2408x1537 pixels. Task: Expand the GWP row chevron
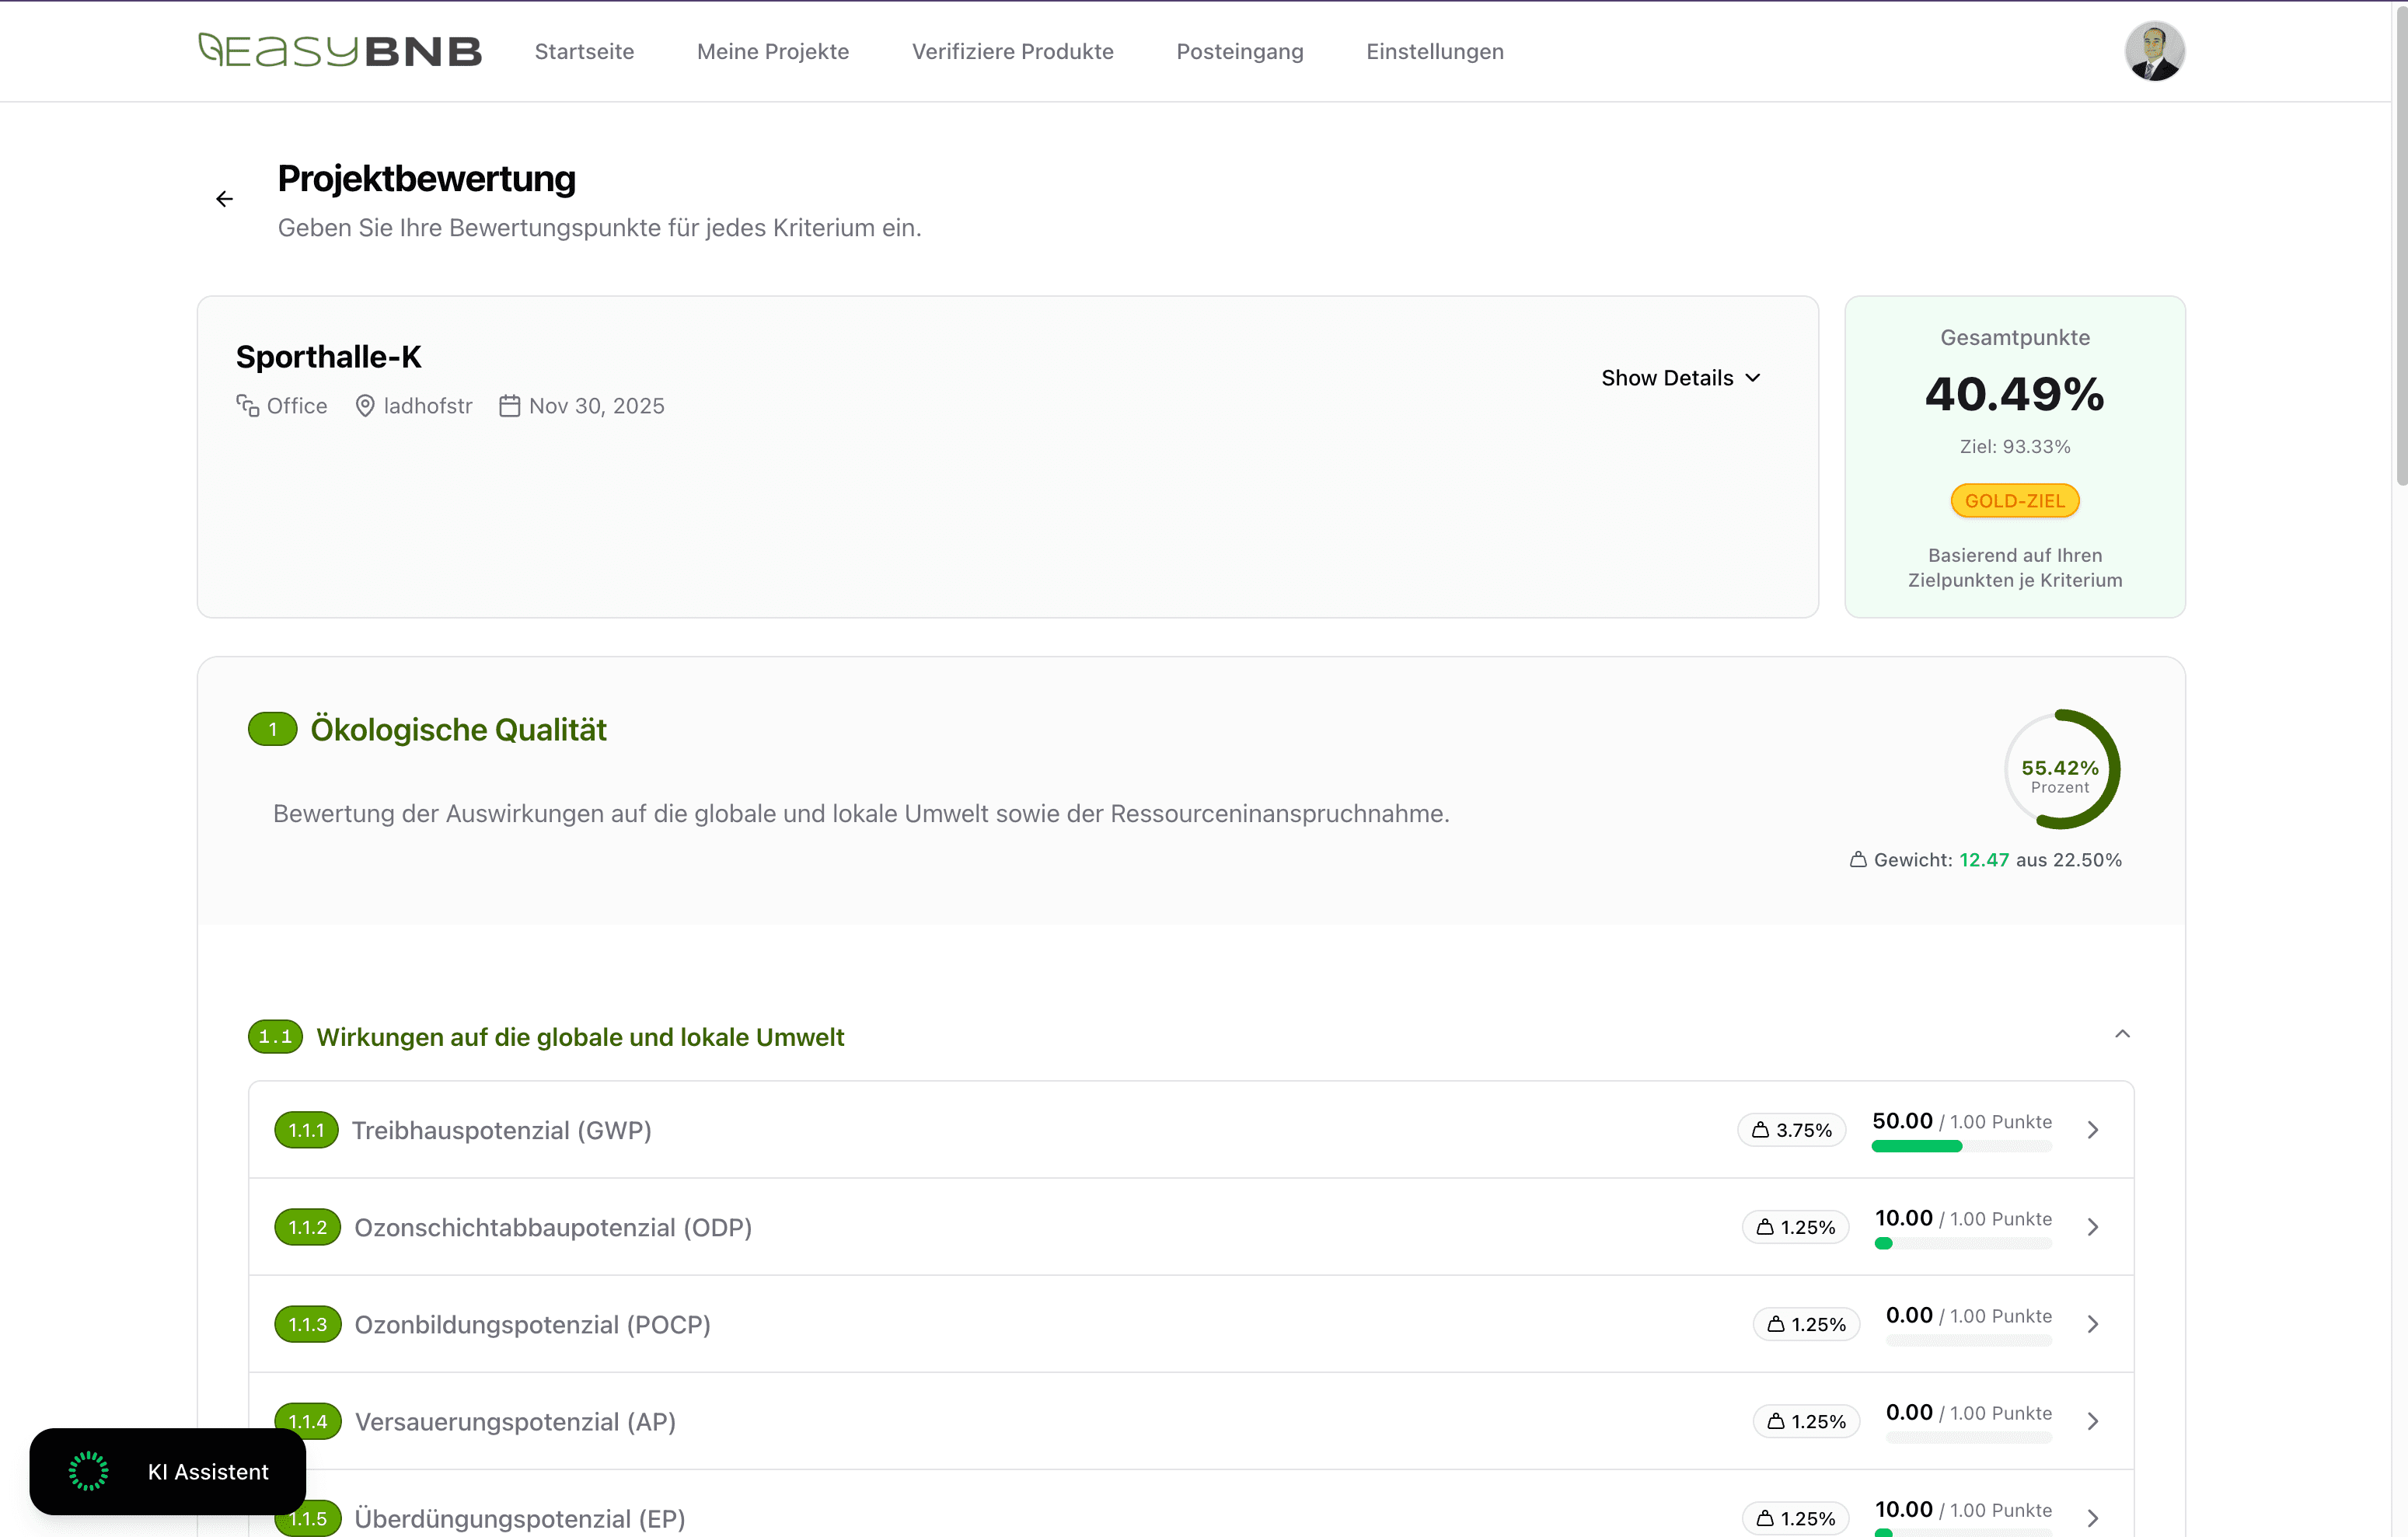[2092, 1130]
